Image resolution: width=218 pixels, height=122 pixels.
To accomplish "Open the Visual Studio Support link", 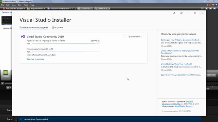I will point(184,106).
